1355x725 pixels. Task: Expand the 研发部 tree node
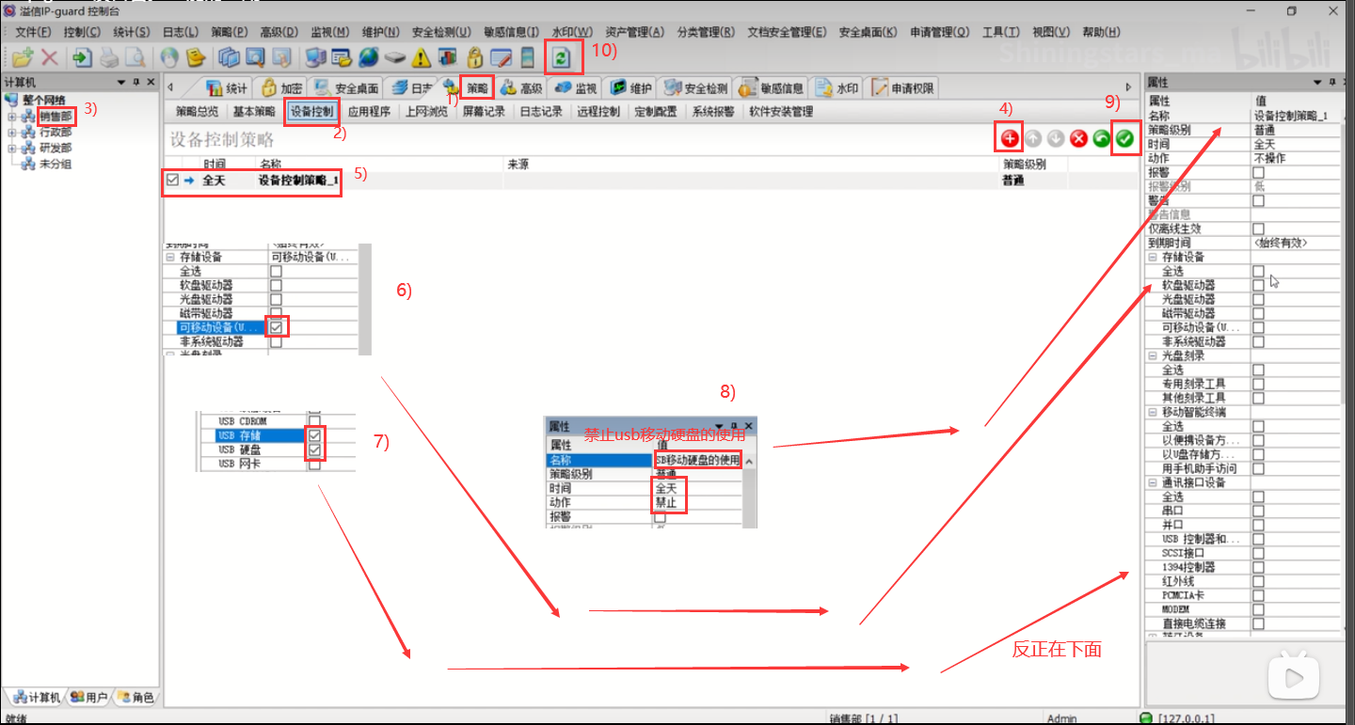[12, 149]
